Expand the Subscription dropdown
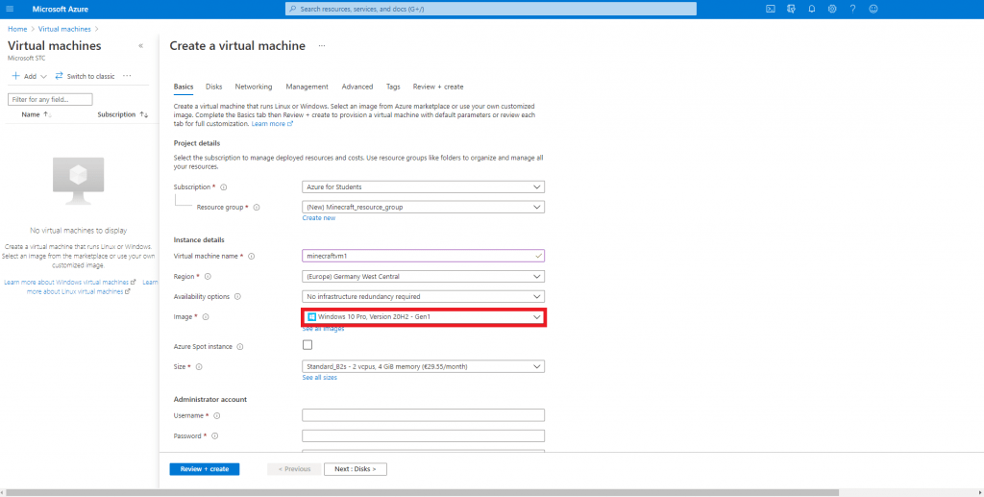984x497 pixels. tap(423, 187)
